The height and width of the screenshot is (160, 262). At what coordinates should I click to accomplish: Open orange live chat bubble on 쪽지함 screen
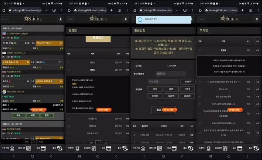tap(235, 110)
